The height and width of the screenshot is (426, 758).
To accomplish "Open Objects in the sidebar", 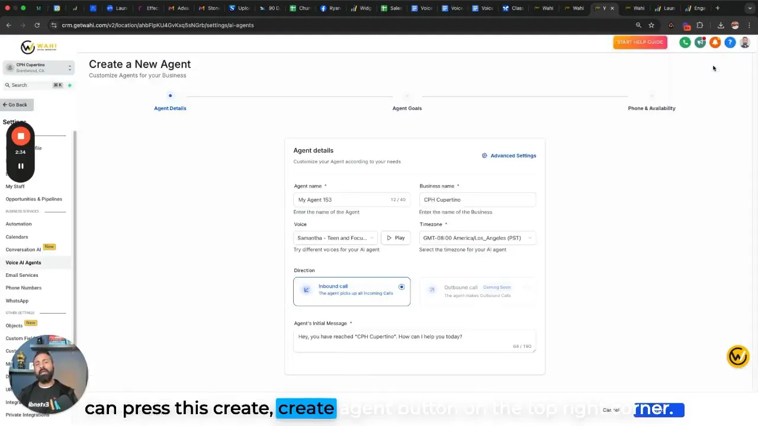I will click(14, 325).
